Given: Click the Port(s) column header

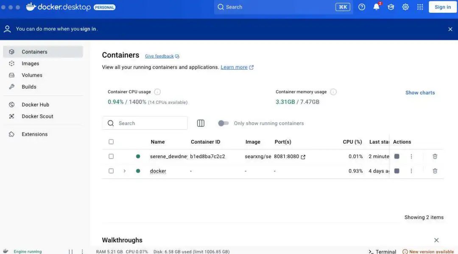Looking at the screenshot, I should click(x=283, y=142).
